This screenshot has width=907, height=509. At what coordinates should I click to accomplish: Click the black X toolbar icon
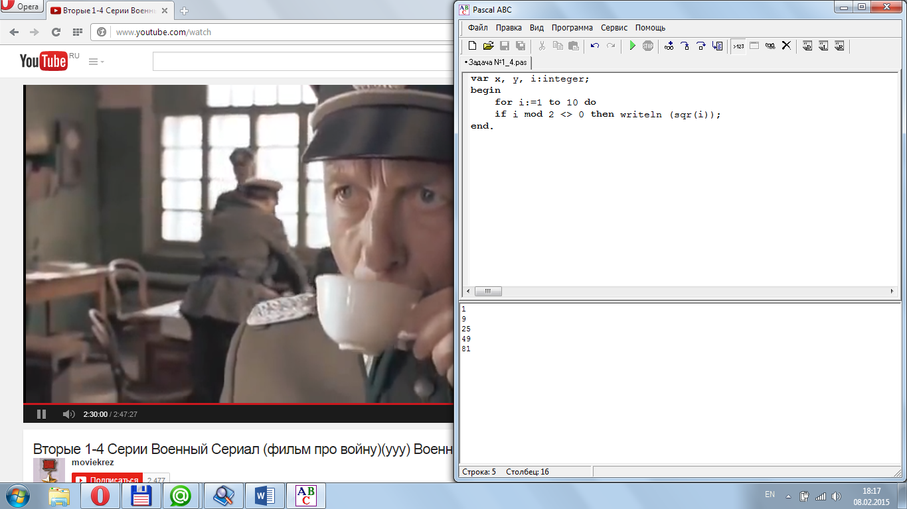[786, 46]
